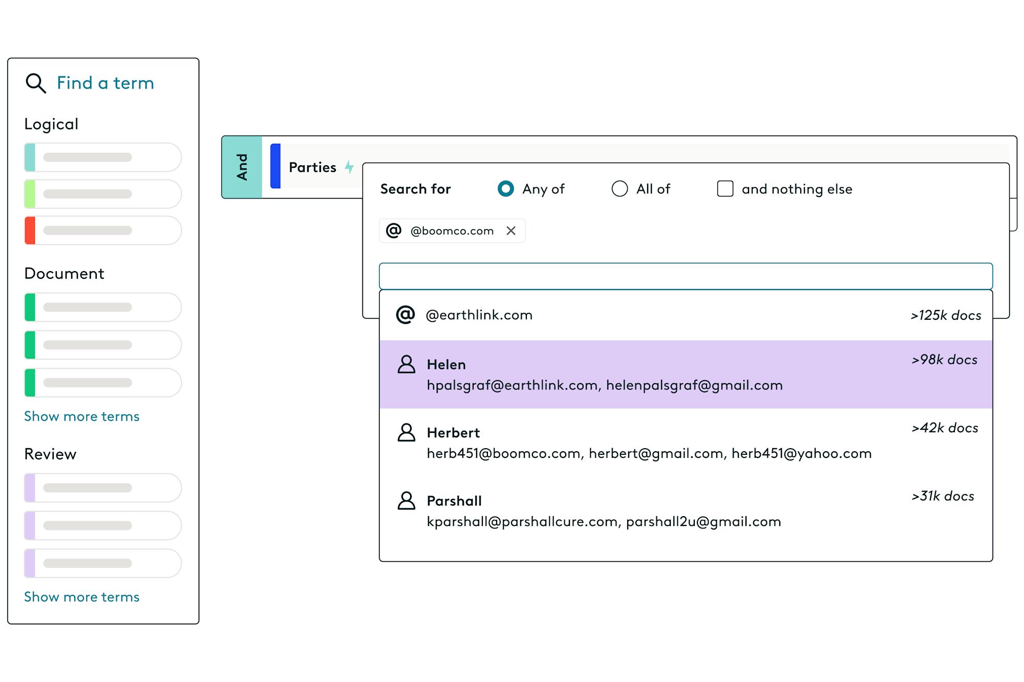
Task: Click Helen's person icon
Action: click(407, 364)
